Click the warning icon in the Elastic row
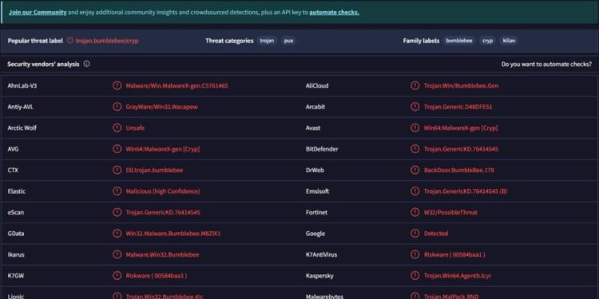 tap(117, 191)
